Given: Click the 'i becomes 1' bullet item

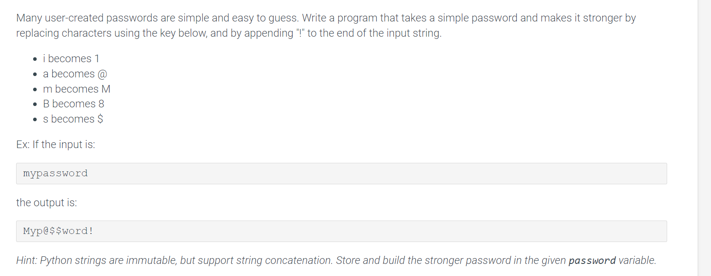Looking at the screenshot, I should point(71,59).
